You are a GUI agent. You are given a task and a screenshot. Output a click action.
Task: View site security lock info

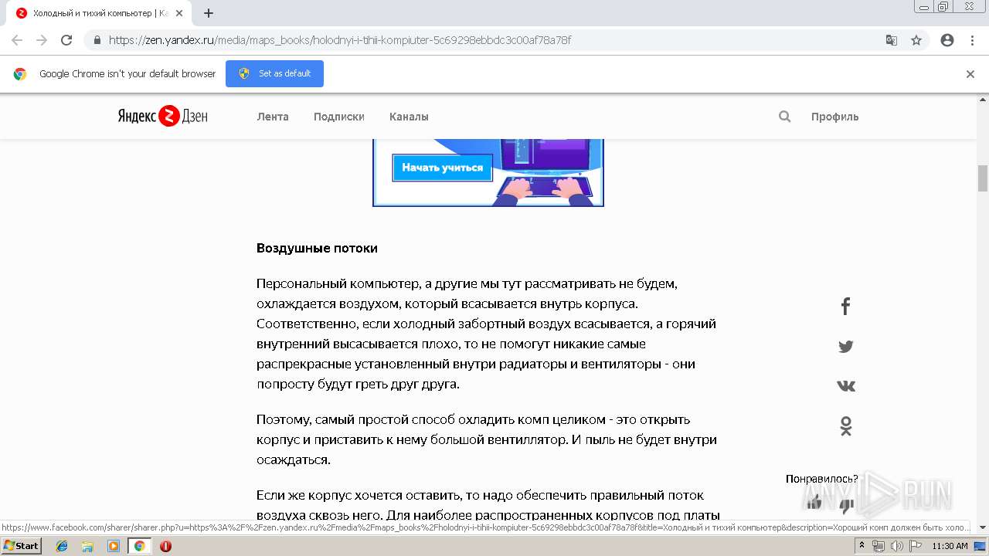coord(97,40)
